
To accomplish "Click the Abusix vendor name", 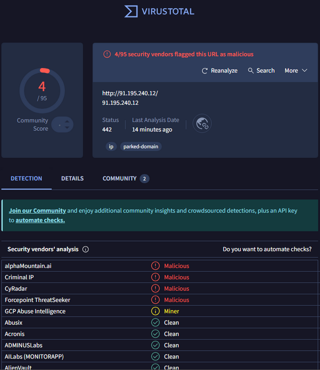I will 13,322.
